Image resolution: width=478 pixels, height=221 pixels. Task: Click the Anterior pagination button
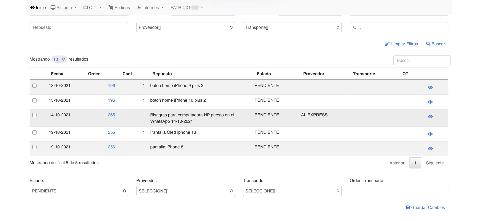[397, 163]
